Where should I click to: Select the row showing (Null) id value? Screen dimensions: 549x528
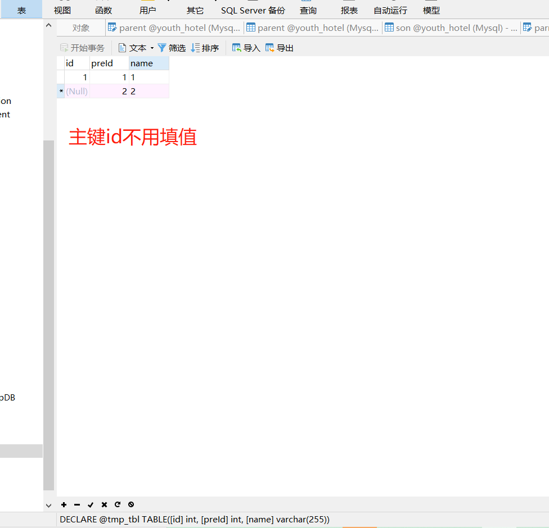point(76,91)
